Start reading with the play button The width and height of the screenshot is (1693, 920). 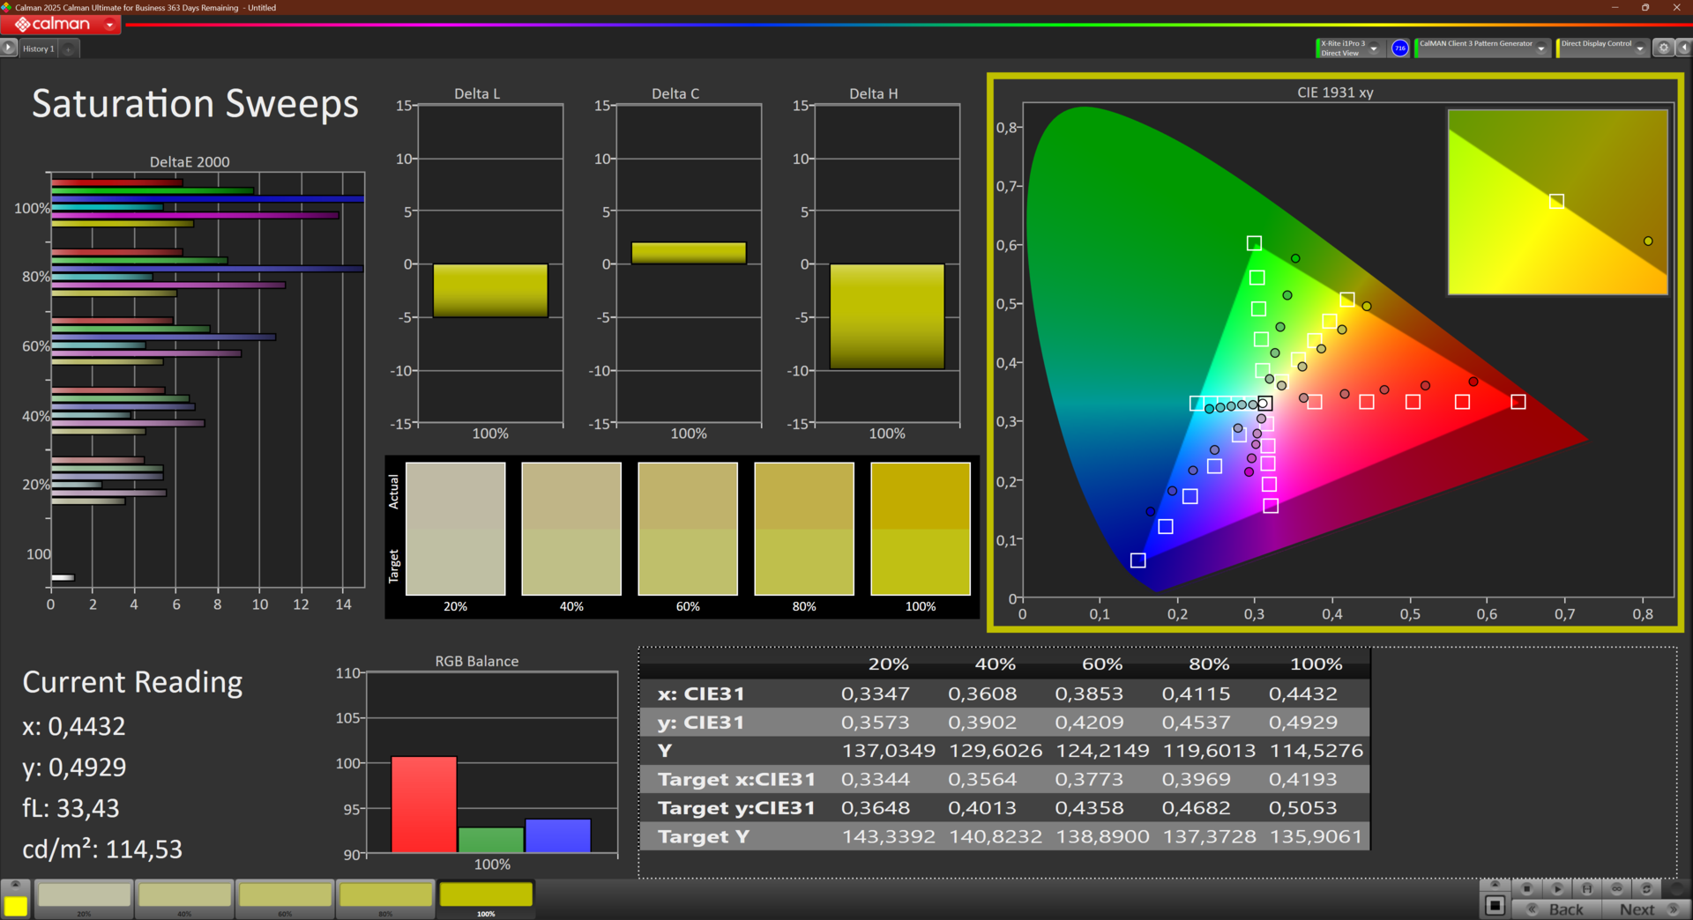click(x=1557, y=888)
